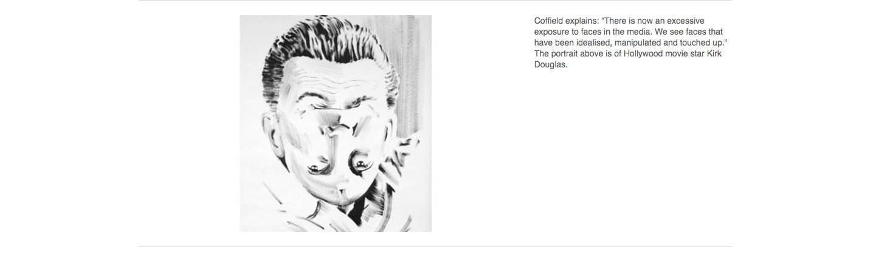Click the phrase 'excessive' in the quote
The image size is (873, 258).
click(686, 21)
